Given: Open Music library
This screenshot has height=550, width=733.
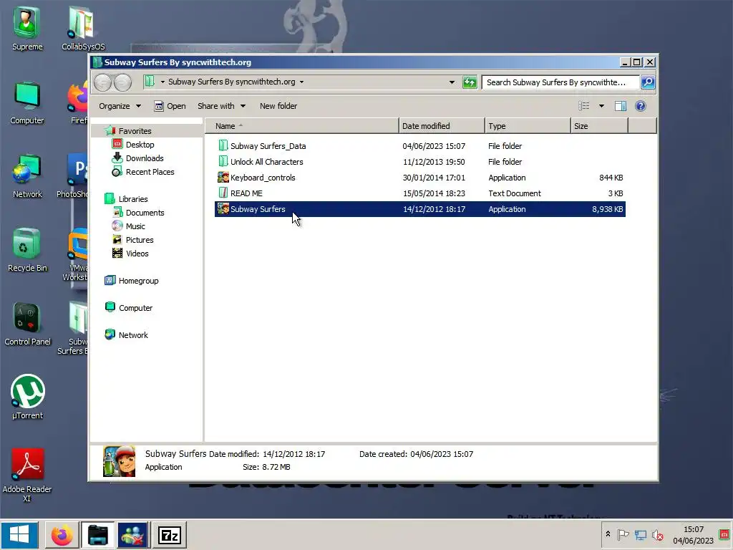Looking at the screenshot, I should point(135,226).
